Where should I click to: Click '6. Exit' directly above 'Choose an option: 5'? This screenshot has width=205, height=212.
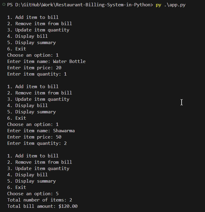point(17,187)
